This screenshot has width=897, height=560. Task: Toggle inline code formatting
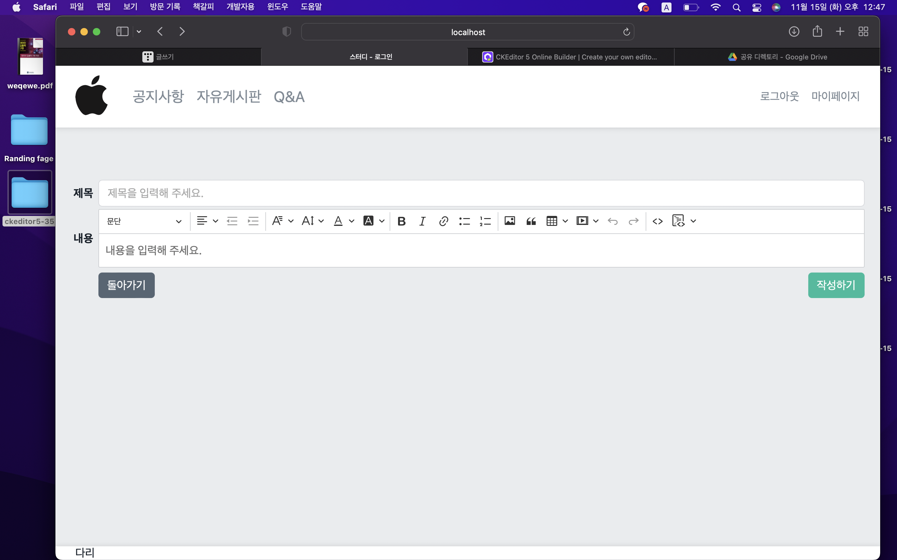click(x=657, y=221)
